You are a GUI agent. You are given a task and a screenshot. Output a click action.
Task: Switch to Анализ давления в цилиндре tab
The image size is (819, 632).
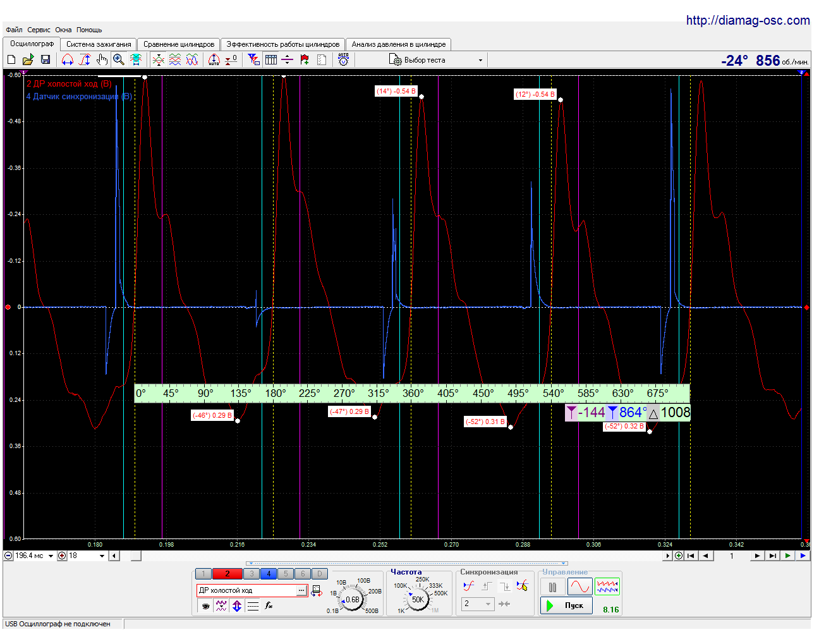pyautogui.click(x=399, y=44)
